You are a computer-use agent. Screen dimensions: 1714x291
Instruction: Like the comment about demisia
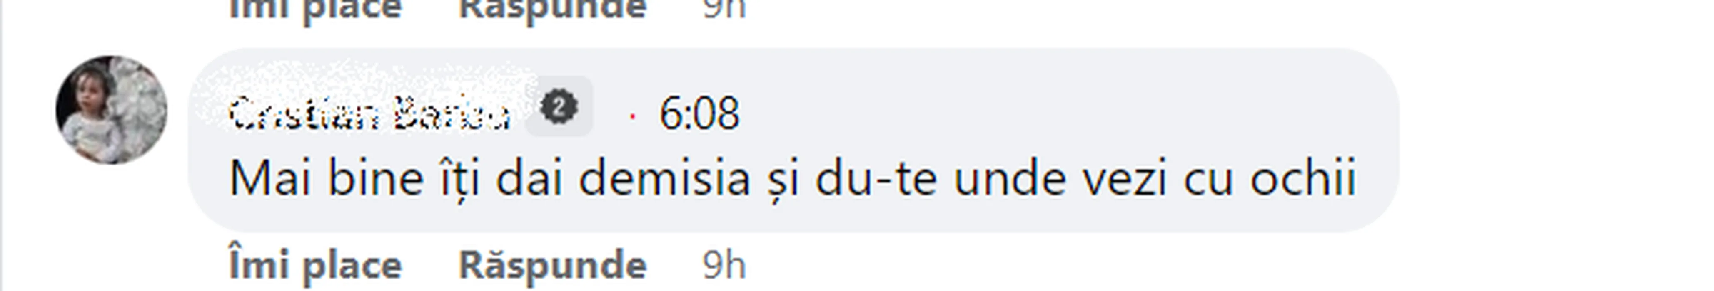[x=315, y=266]
